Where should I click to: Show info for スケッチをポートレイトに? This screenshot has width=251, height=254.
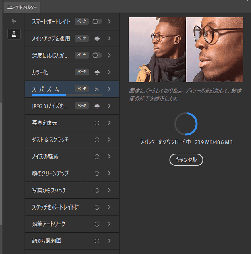coord(97,207)
